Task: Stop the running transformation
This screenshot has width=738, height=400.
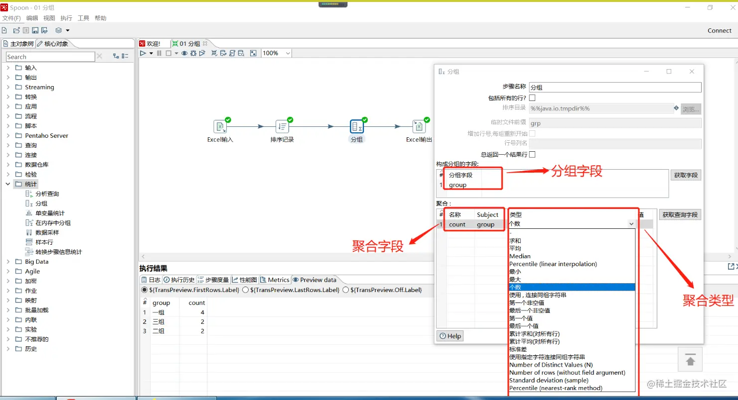Action: coord(168,53)
